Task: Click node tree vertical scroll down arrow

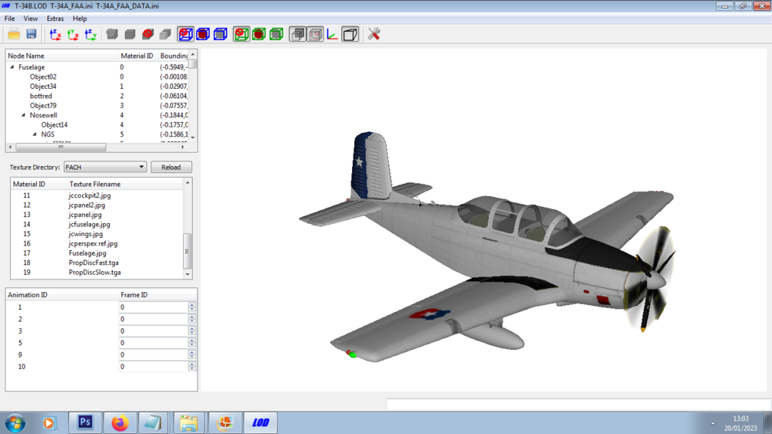Action: (193, 137)
